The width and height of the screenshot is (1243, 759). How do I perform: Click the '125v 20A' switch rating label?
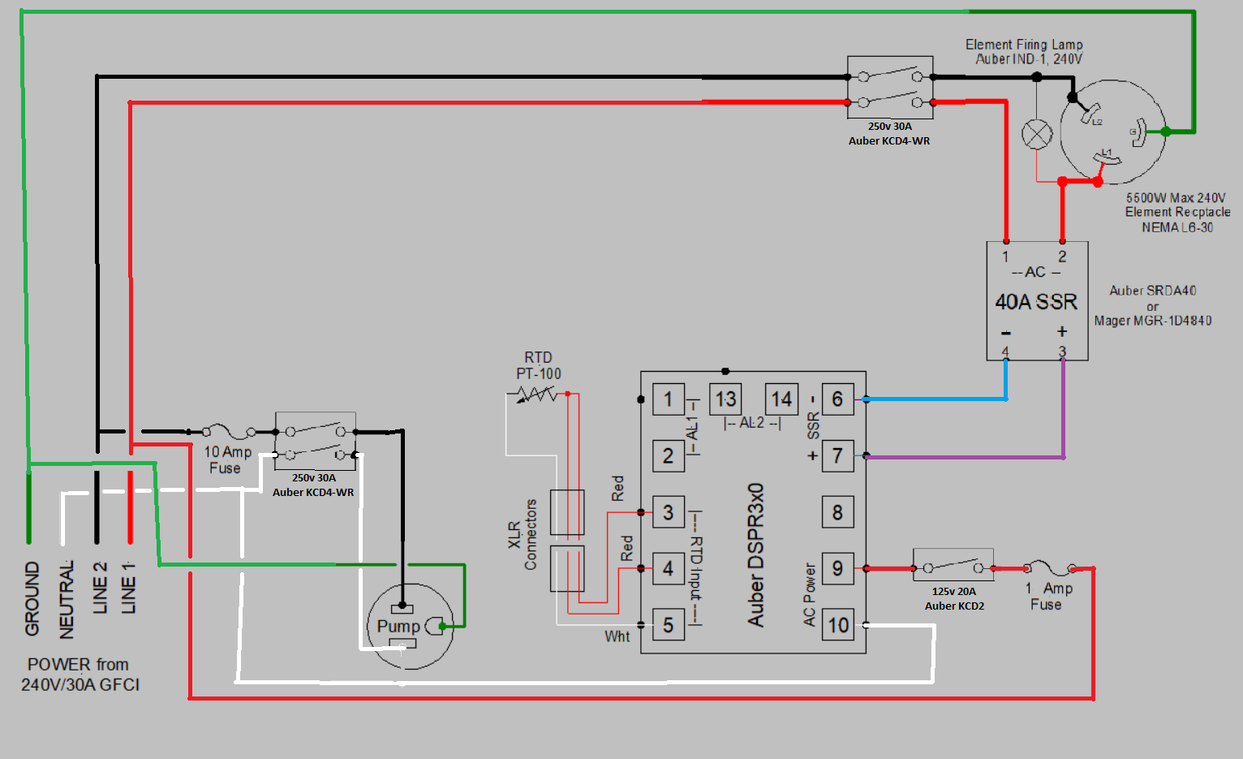954,592
